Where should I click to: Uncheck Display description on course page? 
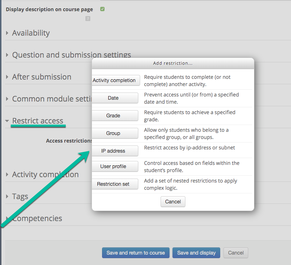coord(102,9)
